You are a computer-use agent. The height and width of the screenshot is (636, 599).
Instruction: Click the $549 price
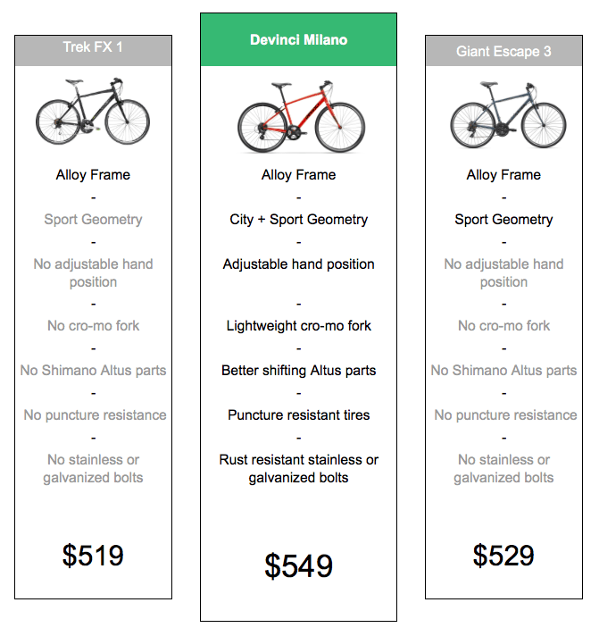[x=298, y=565]
